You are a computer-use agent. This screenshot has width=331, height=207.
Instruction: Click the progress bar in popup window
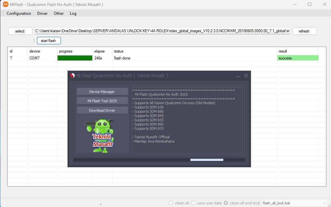point(159,160)
